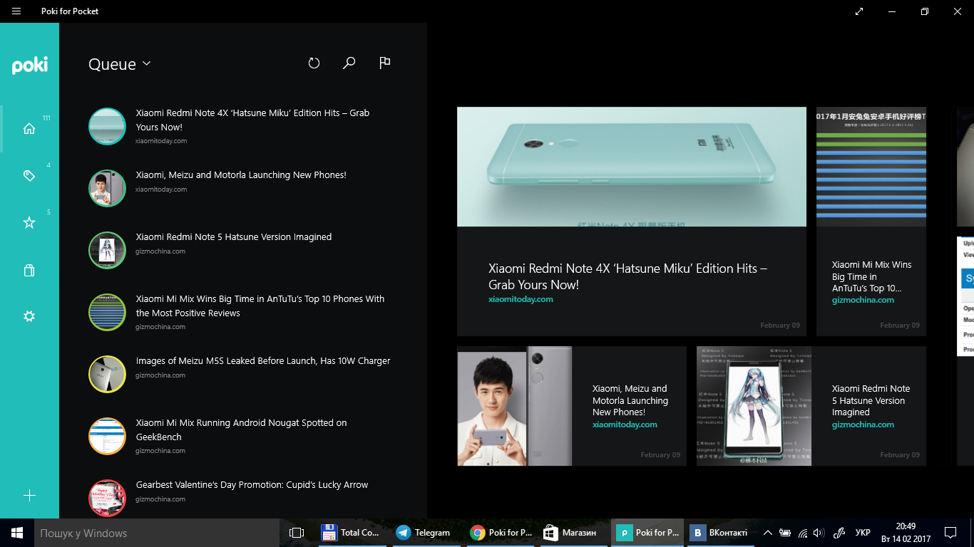Image resolution: width=974 pixels, height=547 pixels.
Task: Open the Tags section in sidebar
Action: pyautogui.click(x=29, y=175)
